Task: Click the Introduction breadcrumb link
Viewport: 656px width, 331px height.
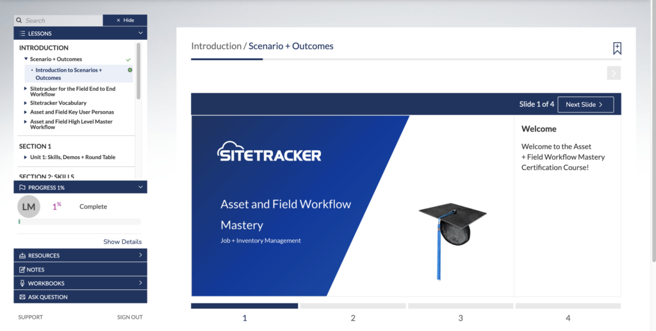Action: point(217,46)
